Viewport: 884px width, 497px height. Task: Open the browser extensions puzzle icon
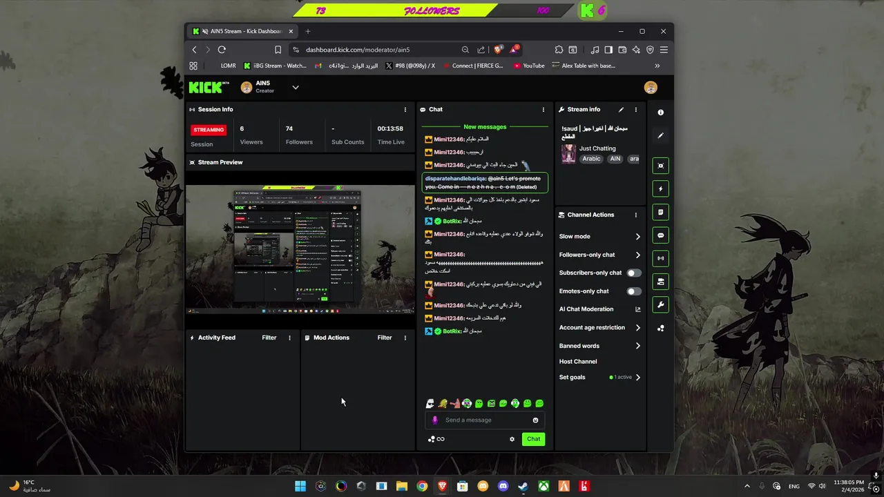[x=559, y=50]
